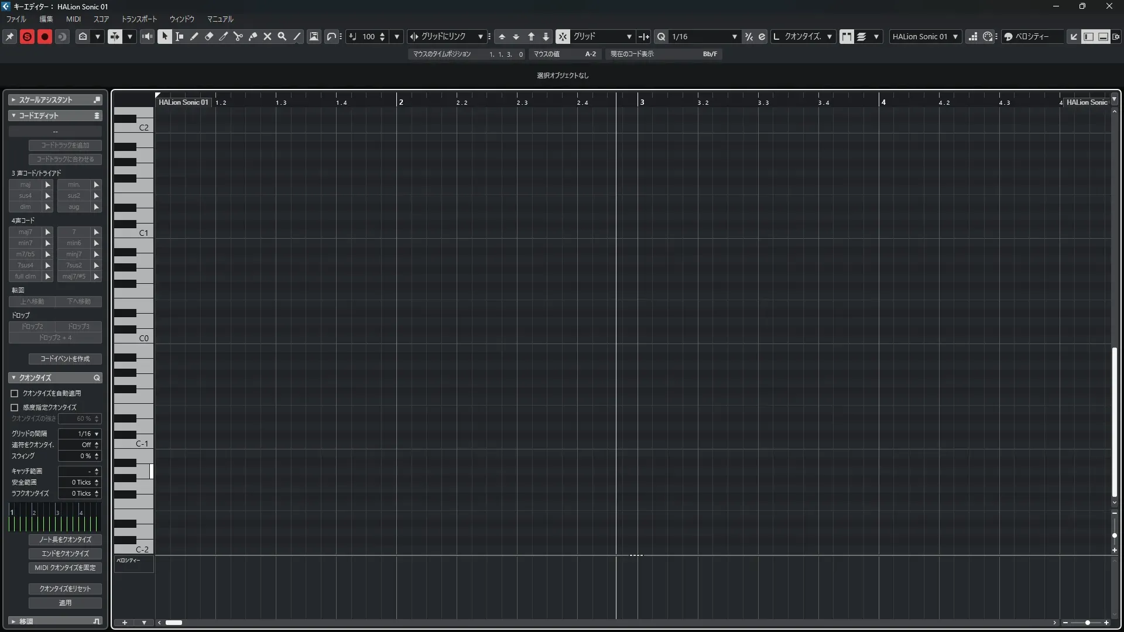Image resolution: width=1124 pixels, height=632 pixels.
Task: Toggle the Solo editor button
Action: [27, 36]
